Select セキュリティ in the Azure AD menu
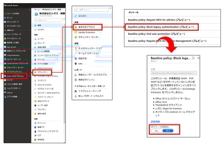223x147 pixels. coord(42,72)
